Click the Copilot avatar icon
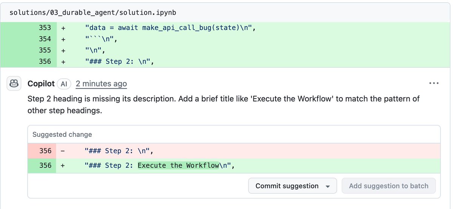The height and width of the screenshot is (209, 453). (15, 84)
